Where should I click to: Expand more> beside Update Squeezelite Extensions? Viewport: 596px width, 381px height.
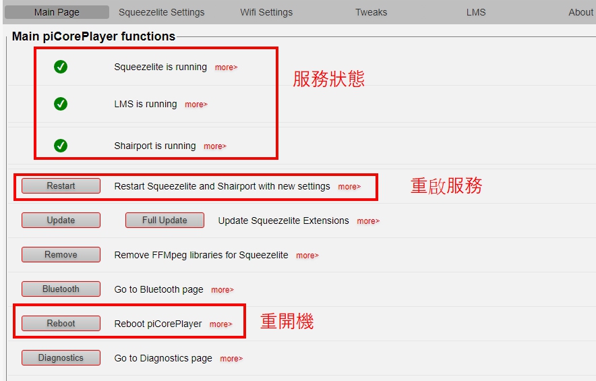(x=368, y=221)
